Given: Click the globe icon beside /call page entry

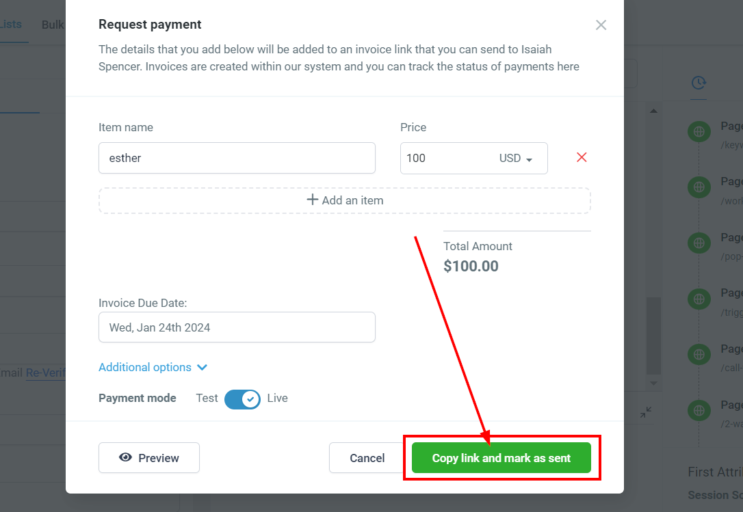Looking at the screenshot, I should coord(699,354).
